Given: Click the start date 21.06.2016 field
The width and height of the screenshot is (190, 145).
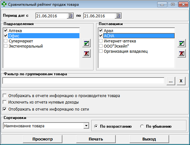Looking at the screenshot, I should pyautogui.click(x=51, y=16).
